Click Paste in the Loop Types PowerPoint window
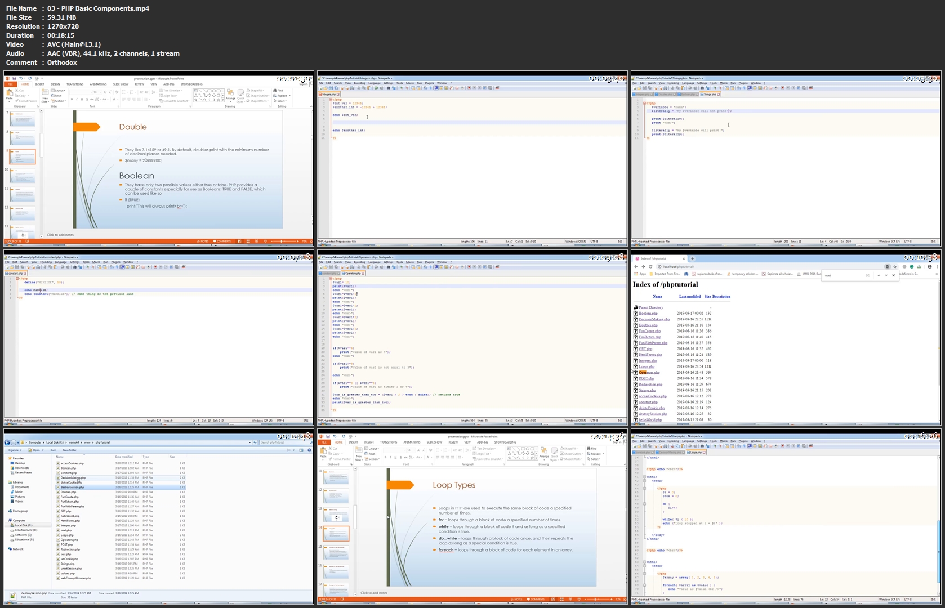This screenshot has width=945, height=608. (323, 453)
